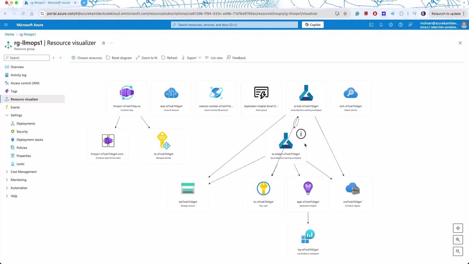Favorite rg-llmops1 with the star icon

click(103, 43)
